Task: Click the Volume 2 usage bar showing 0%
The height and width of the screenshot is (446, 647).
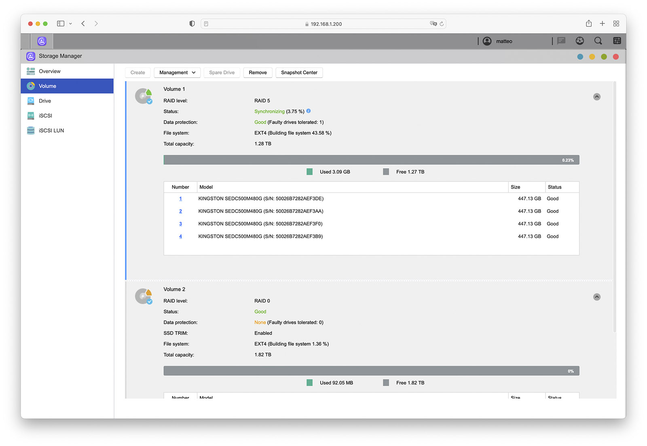Action: tap(371, 371)
